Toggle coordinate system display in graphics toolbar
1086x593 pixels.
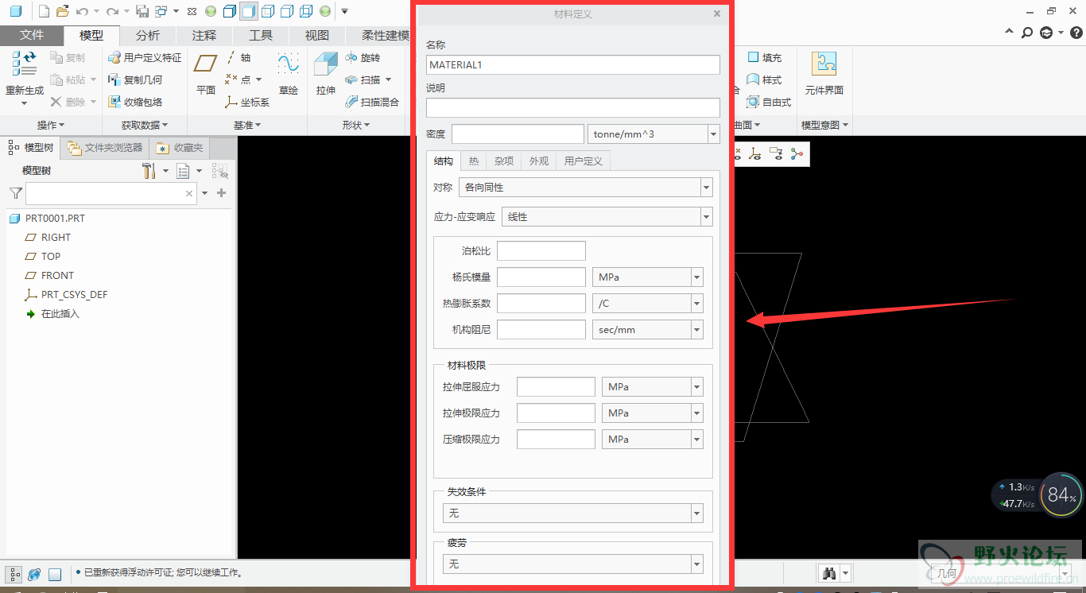click(x=755, y=154)
